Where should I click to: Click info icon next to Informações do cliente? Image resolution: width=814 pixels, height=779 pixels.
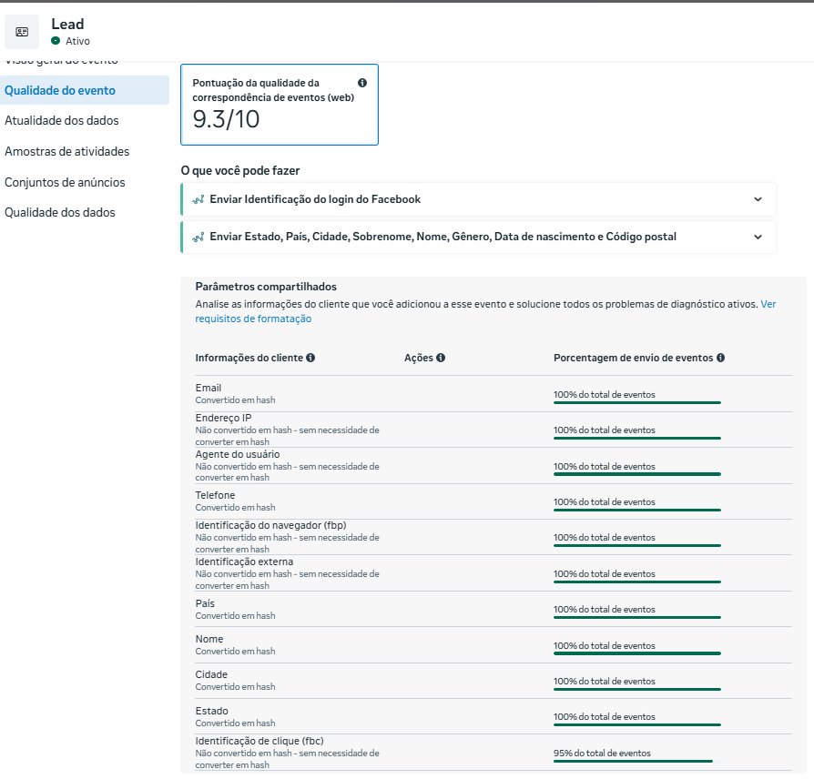coord(310,359)
